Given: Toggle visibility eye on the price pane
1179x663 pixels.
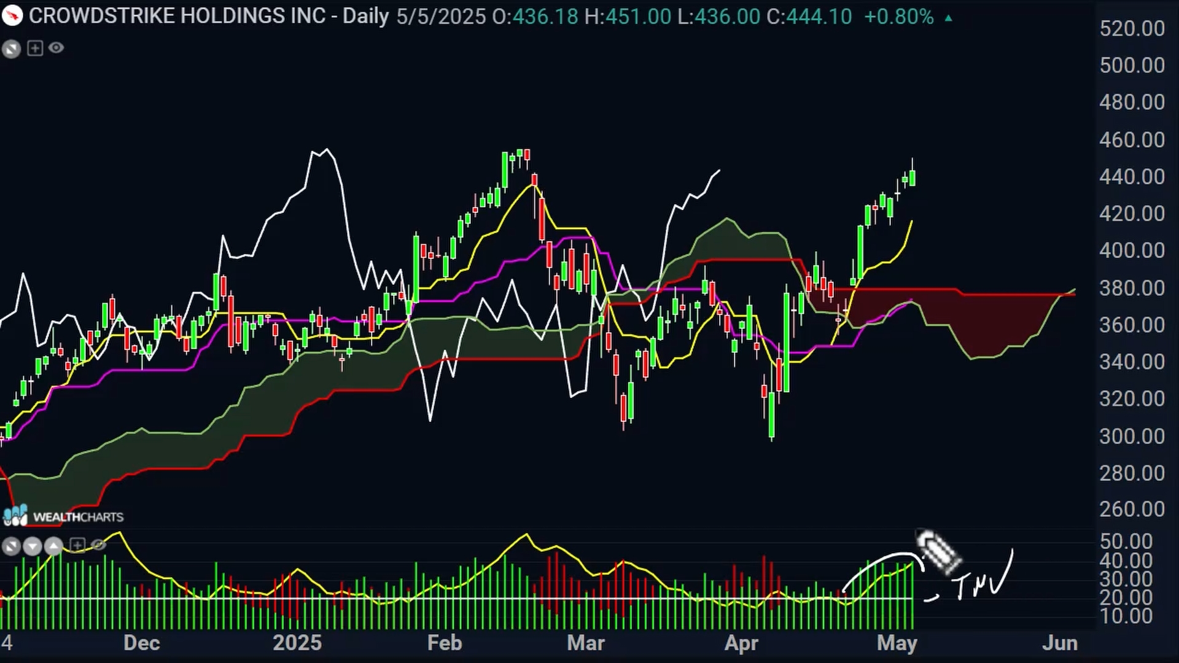Looking at the screenshot, I should tap(56, 47).
